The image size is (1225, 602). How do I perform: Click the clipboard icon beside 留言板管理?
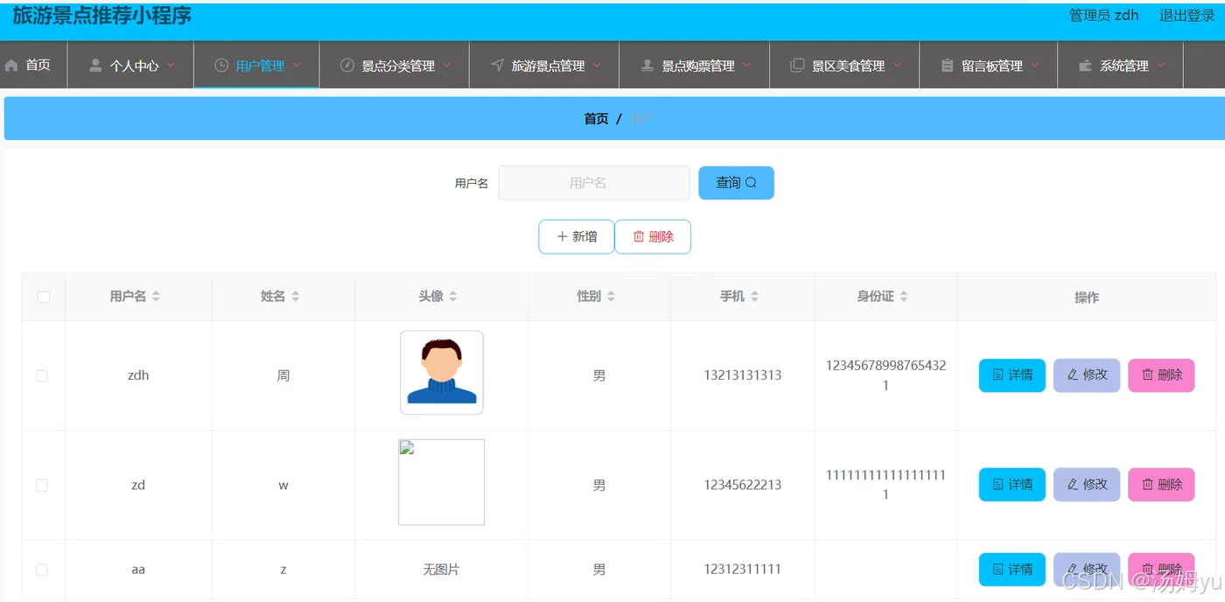pyautogui.click(x=947, y=66)
